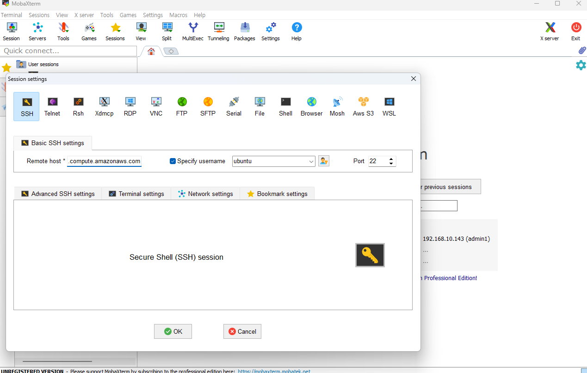587x373 pixels.
Task: Open the Sessions star toolbar button
Action: coord(115,31)
